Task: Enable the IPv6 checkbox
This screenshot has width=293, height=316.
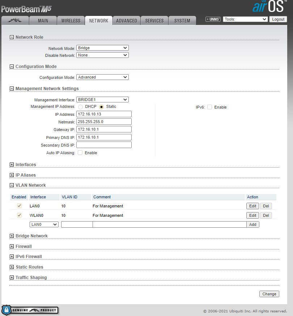Action: coord(210,107)
